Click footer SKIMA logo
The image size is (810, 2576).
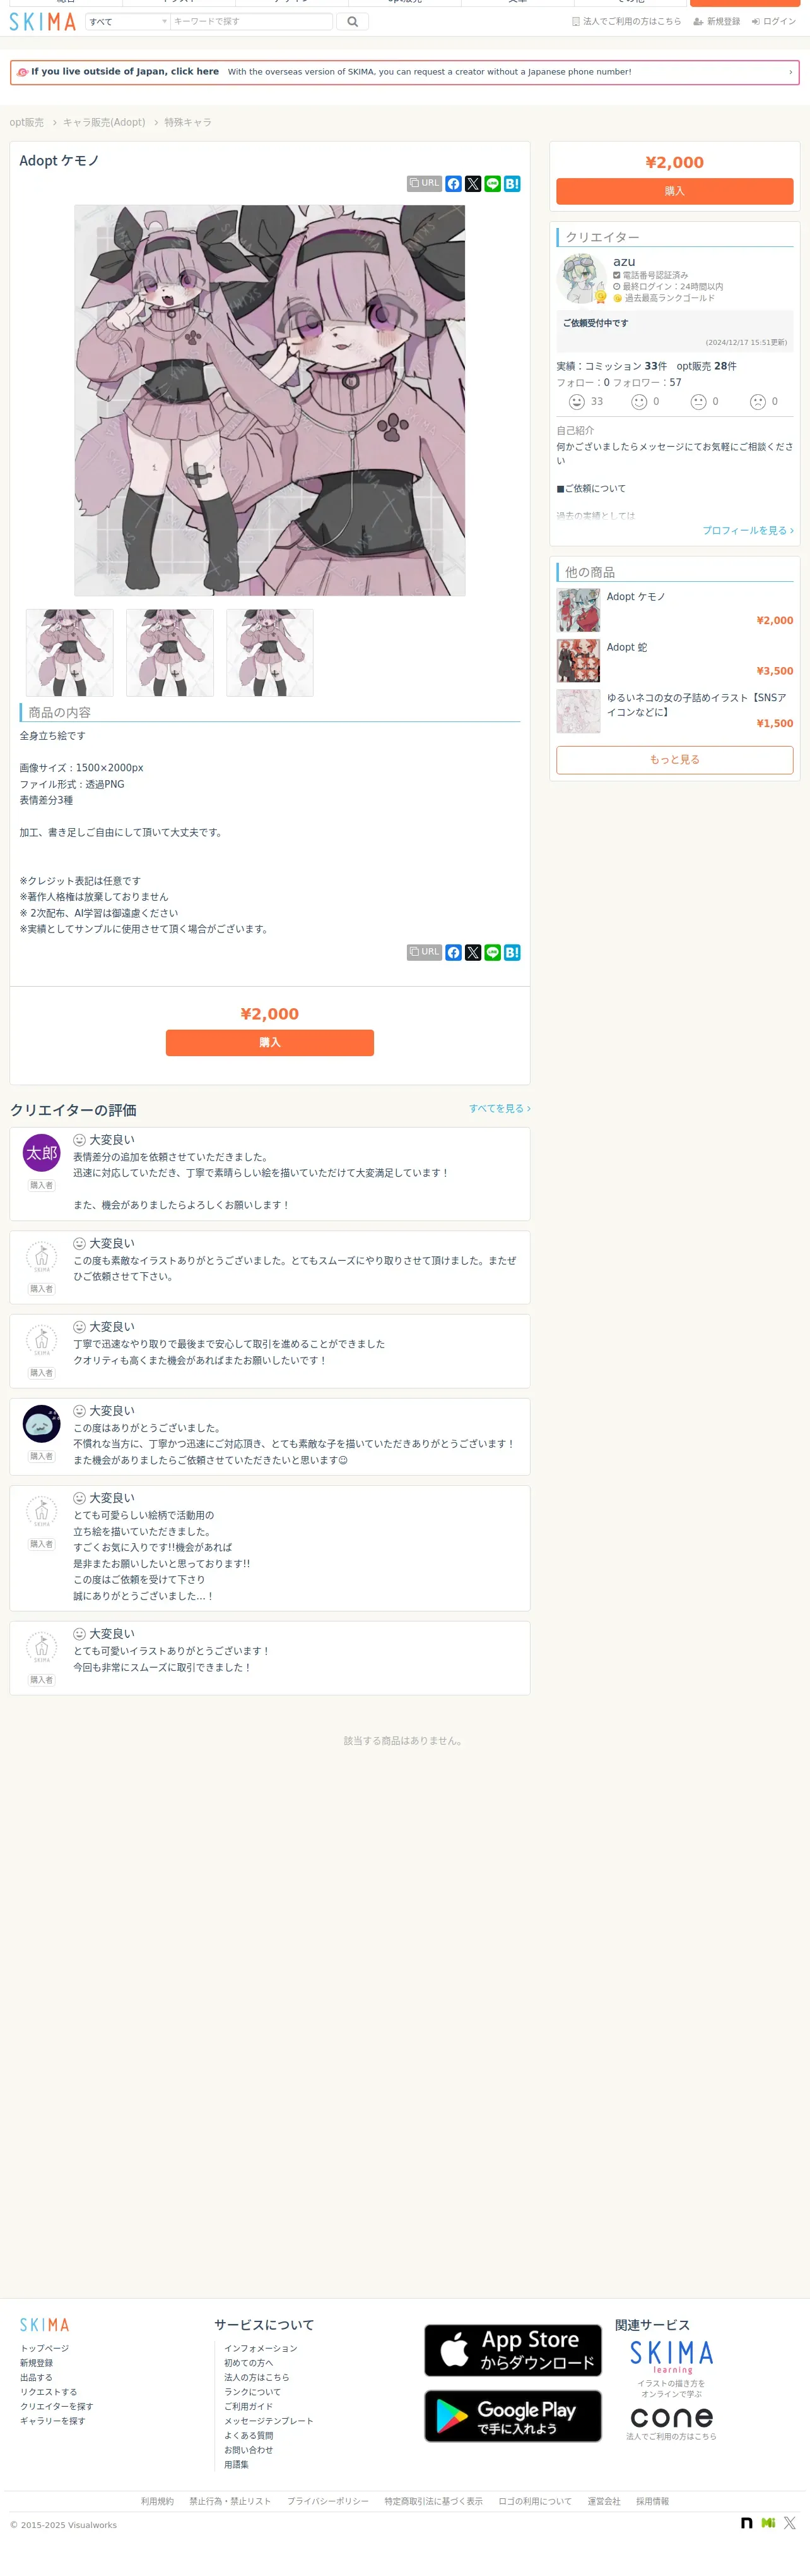(x=45, y=2325)
